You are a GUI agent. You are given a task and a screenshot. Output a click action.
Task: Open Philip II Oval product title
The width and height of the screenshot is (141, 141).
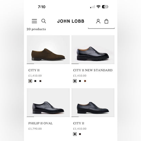(x=40, y=123)
